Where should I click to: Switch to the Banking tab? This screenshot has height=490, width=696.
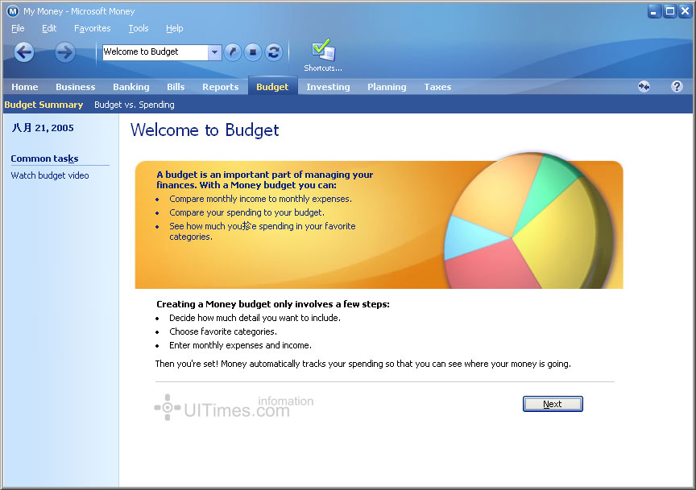point(131,87)
